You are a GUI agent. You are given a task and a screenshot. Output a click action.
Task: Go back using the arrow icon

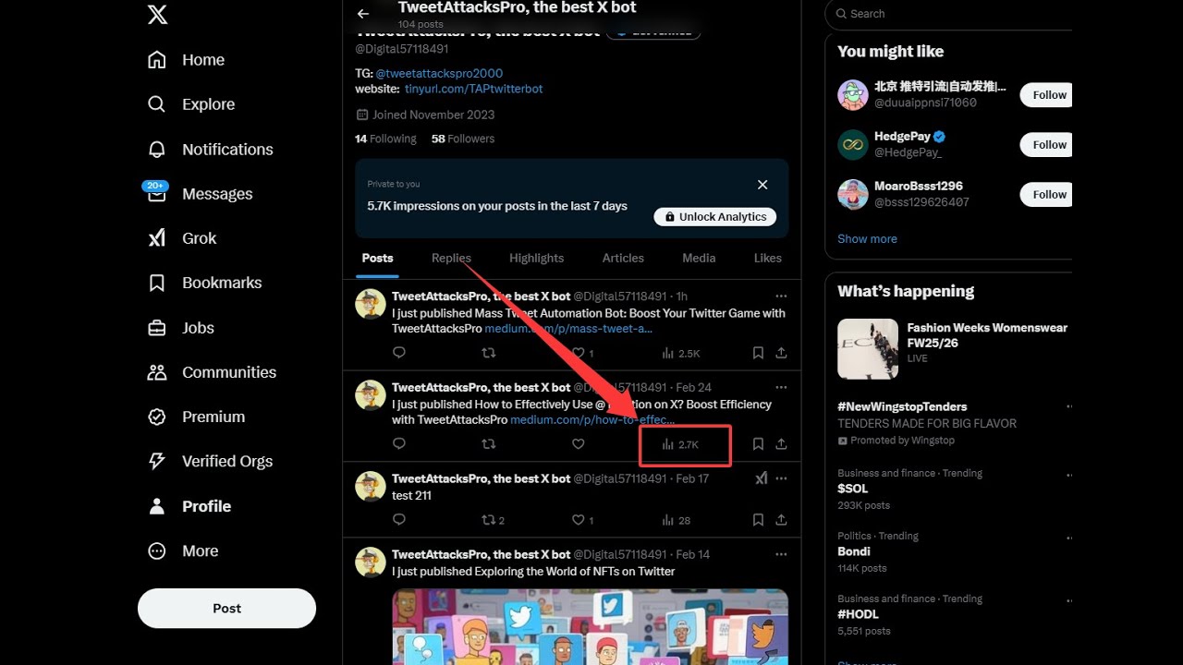pos(363,14)
